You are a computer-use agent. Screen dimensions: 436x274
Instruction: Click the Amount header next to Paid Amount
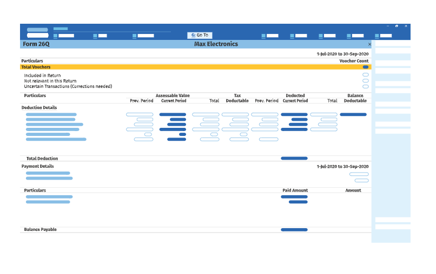(x=353, y=190)
